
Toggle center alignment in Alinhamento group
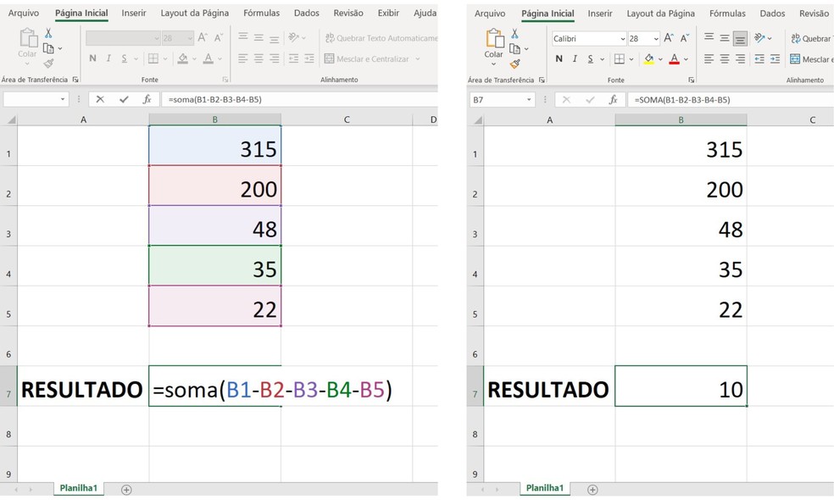click(724, 58)
